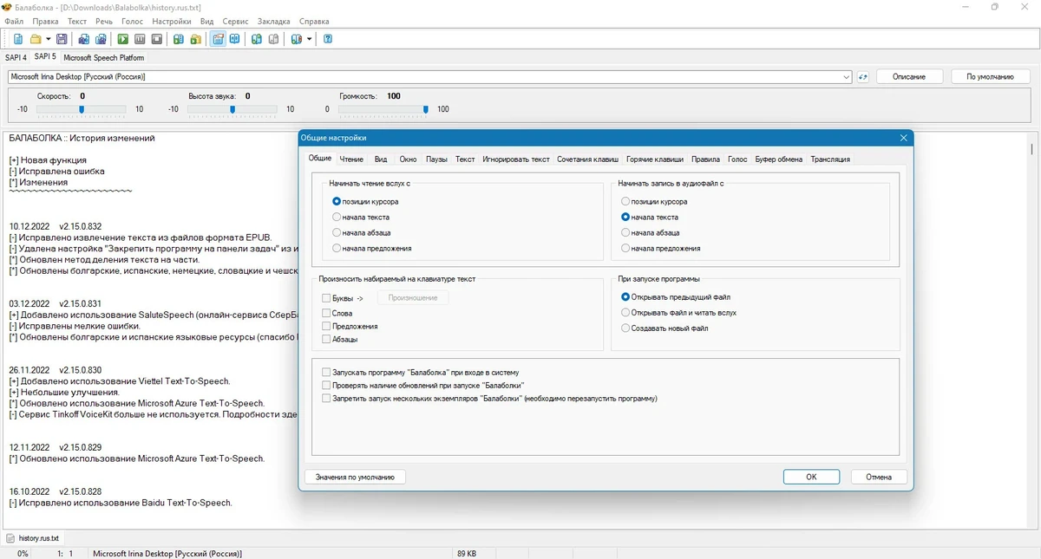
Task: Click the 'Громкость' volume slider handle
Action: 425,109
